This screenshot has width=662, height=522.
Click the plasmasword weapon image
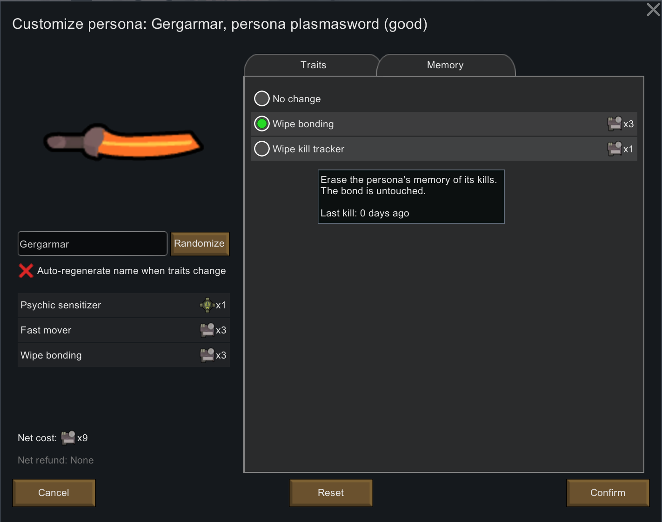tap(124, 142)
